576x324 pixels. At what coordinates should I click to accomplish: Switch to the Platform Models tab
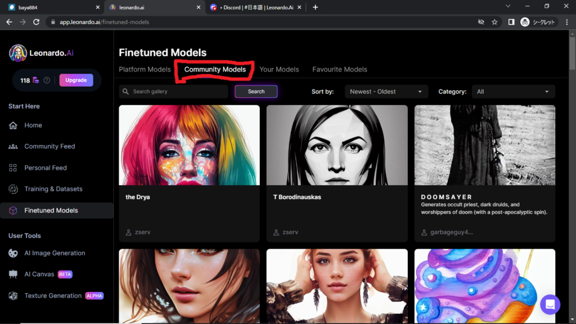click(x=145, y=69)
